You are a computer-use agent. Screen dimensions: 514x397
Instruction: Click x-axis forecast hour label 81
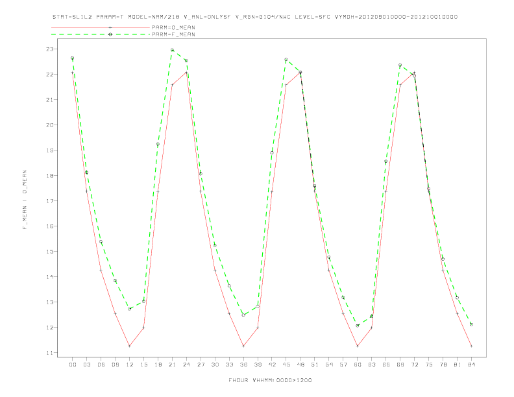(458, 365)
